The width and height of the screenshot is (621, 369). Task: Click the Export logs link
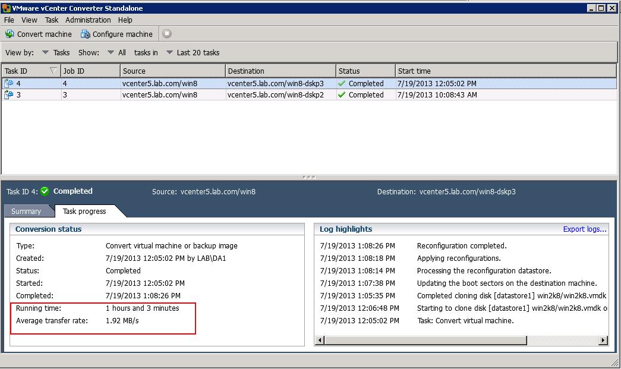[585, 229]
